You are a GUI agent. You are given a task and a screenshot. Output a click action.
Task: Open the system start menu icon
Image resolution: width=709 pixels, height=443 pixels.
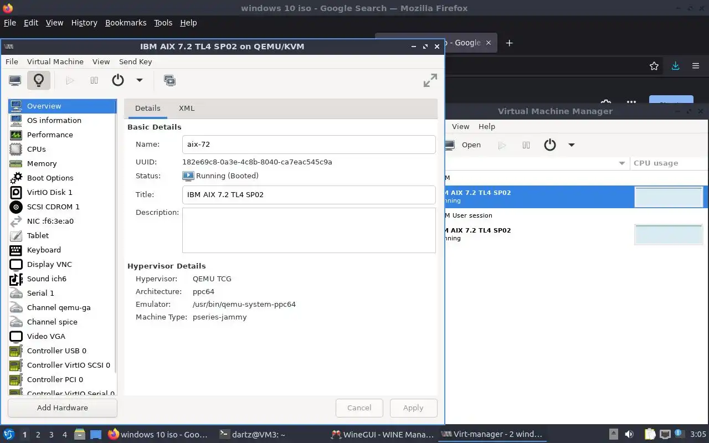click(x=8, y=435)
